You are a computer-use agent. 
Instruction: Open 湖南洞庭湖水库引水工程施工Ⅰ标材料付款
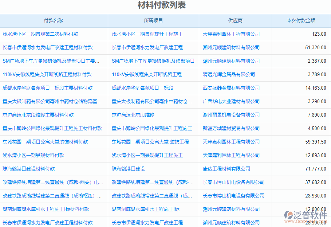click(46, 209)
